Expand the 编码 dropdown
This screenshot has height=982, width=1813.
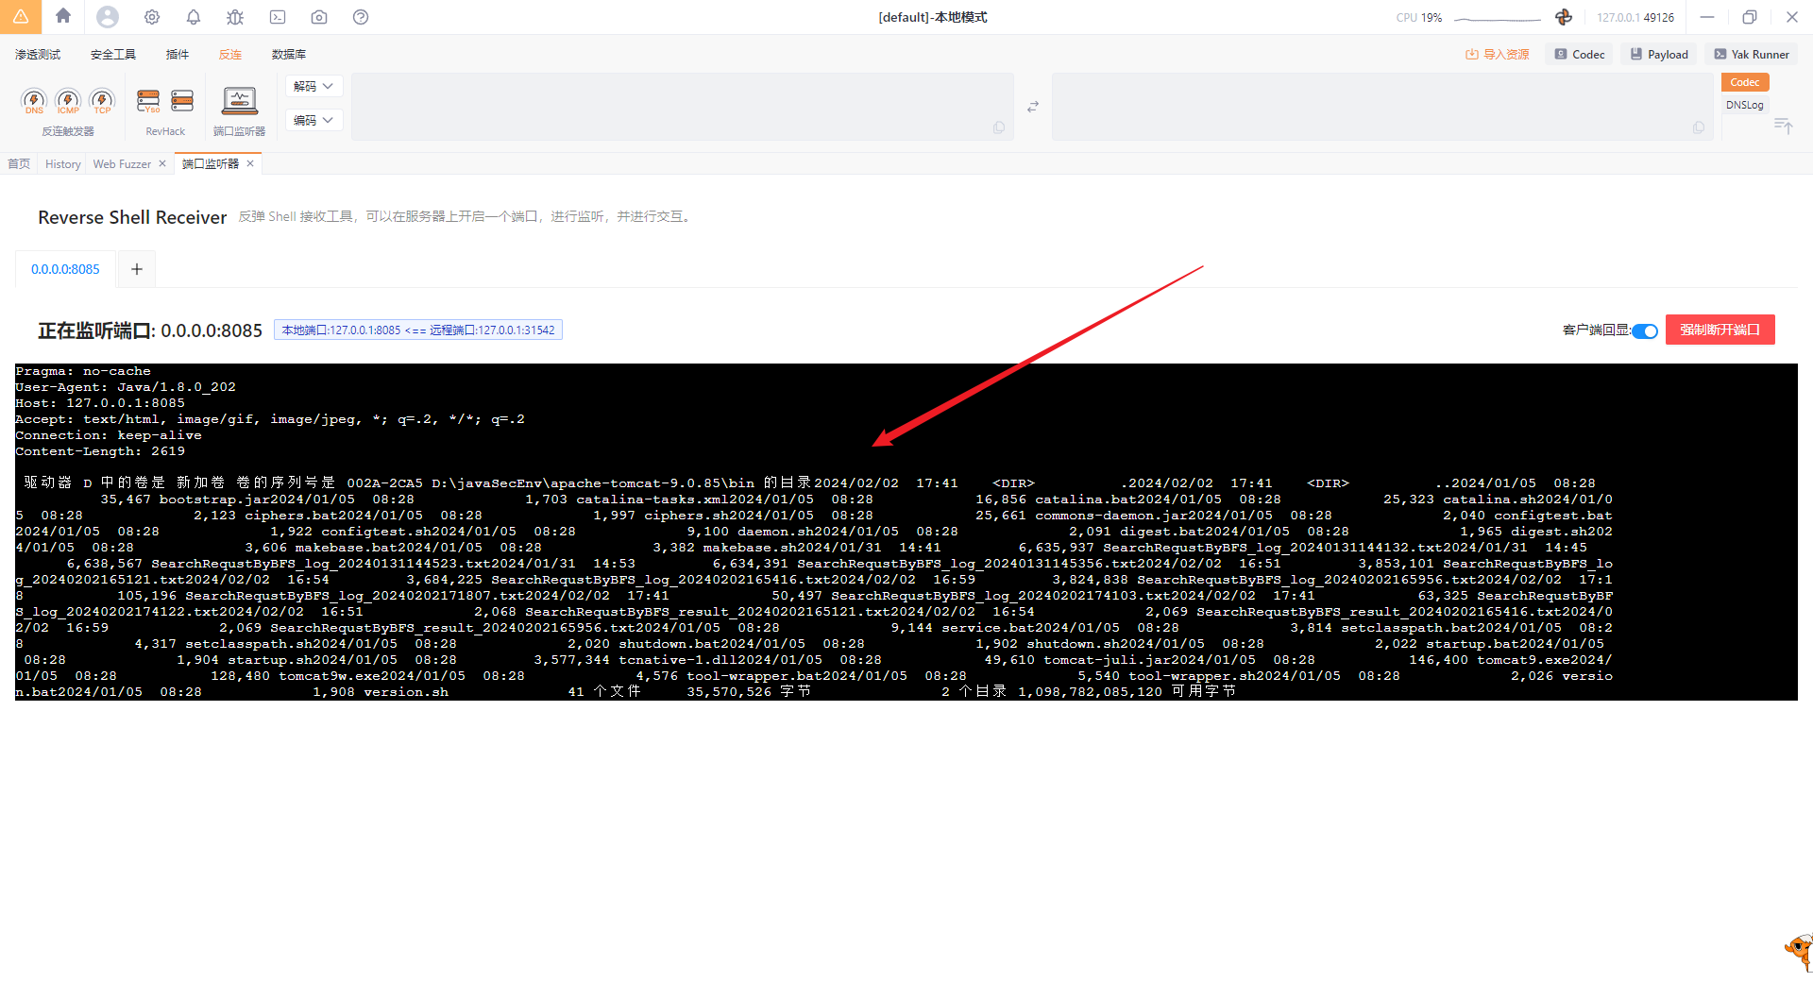pyautogui.click(x=313, y=120)
